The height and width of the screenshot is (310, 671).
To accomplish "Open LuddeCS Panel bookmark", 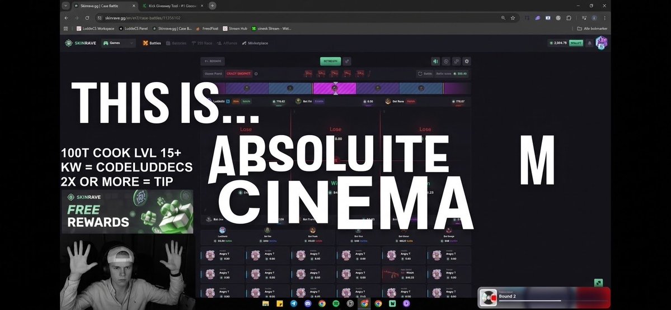I will click(x=134, y=28).
